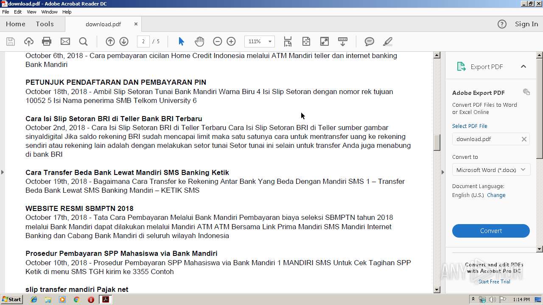Open the Edit menu

18,12
